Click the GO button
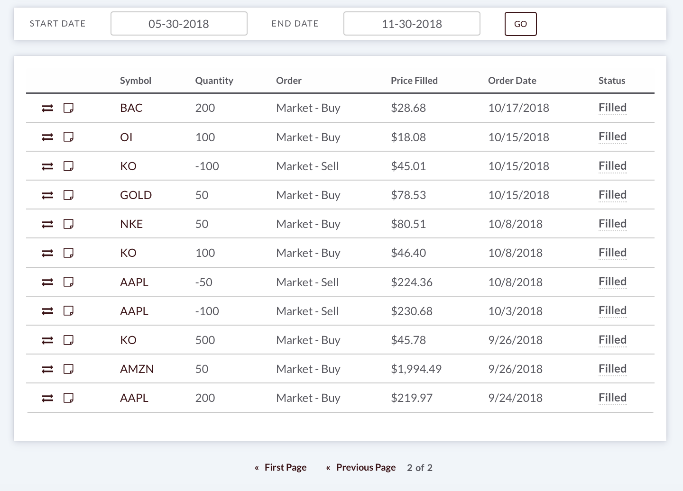 pos(520,24)
